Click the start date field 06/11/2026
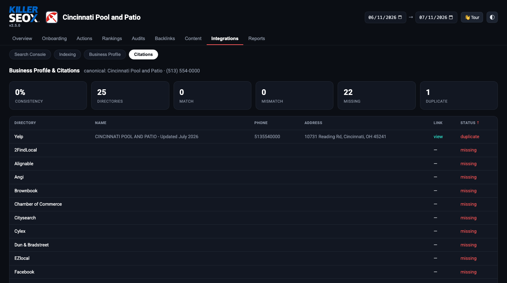 coord(386,17)
